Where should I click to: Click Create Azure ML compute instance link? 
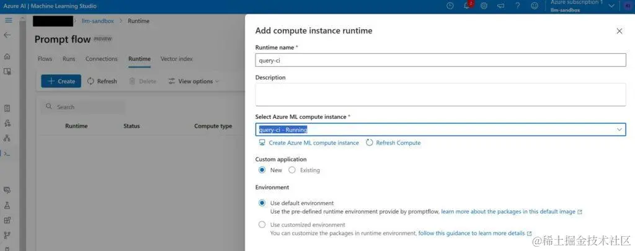309,143
